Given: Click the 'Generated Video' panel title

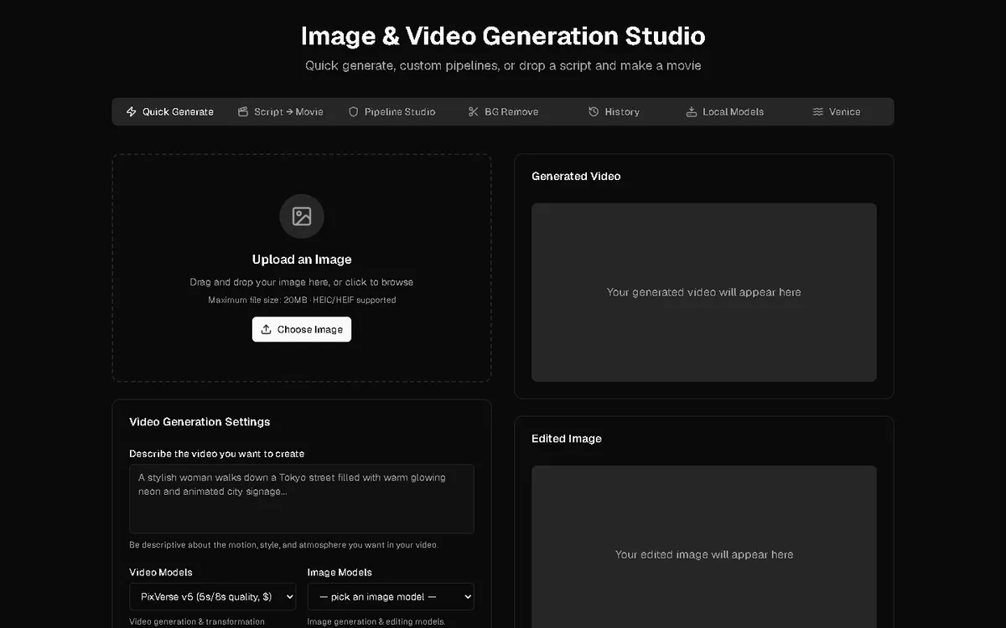Looking at the screenshot, I should pos(576,176).
